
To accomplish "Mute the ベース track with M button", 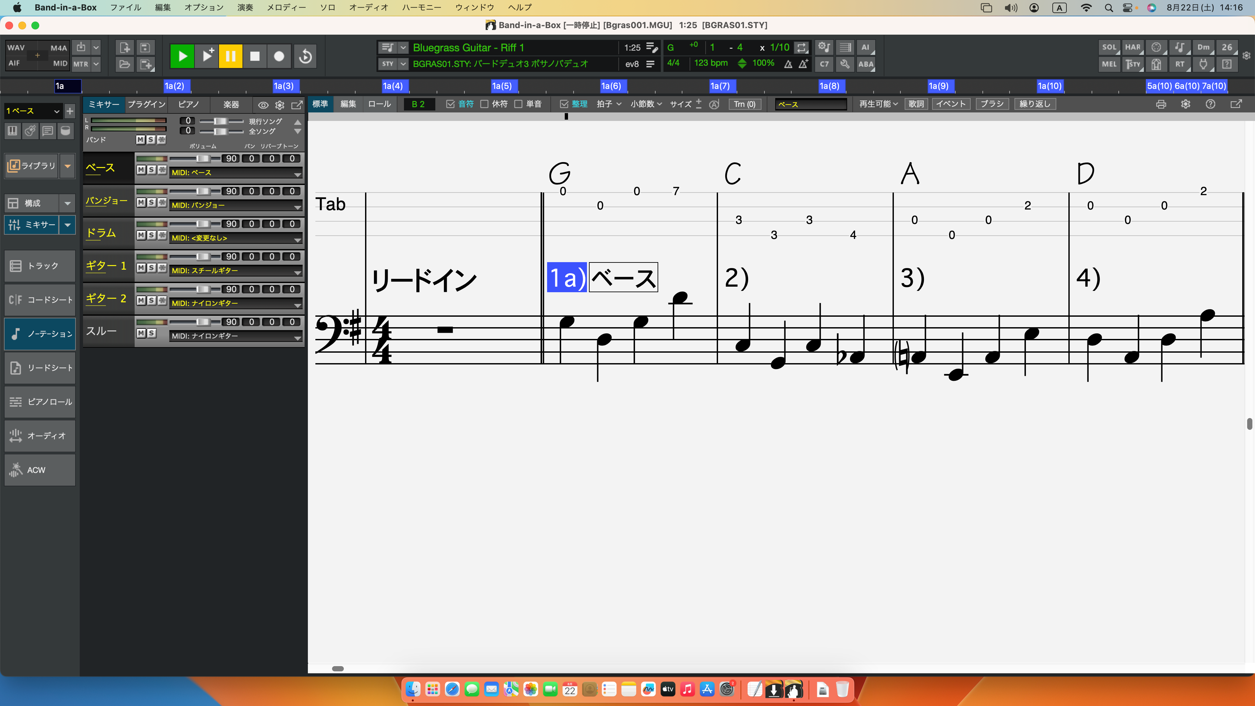I will [x=141, y=170].
